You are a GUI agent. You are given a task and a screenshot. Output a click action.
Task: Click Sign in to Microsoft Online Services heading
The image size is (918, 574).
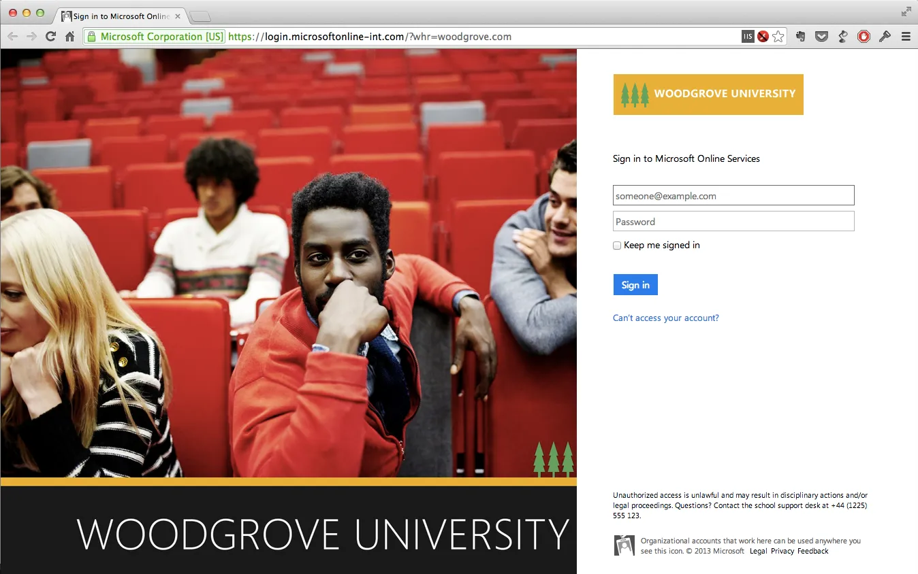[x=686, y=158]
